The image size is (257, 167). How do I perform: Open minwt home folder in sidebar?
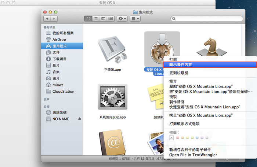point(62,85)
